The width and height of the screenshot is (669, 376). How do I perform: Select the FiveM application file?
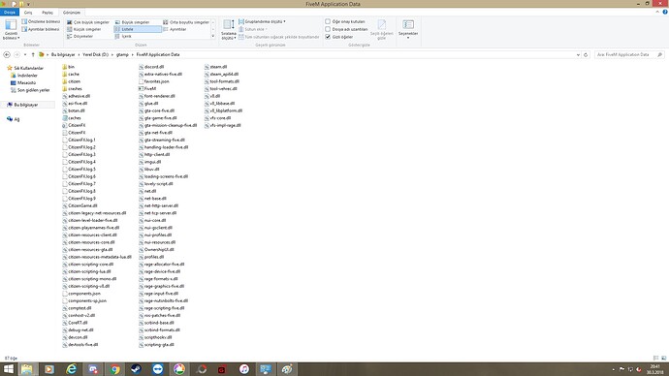147,89
